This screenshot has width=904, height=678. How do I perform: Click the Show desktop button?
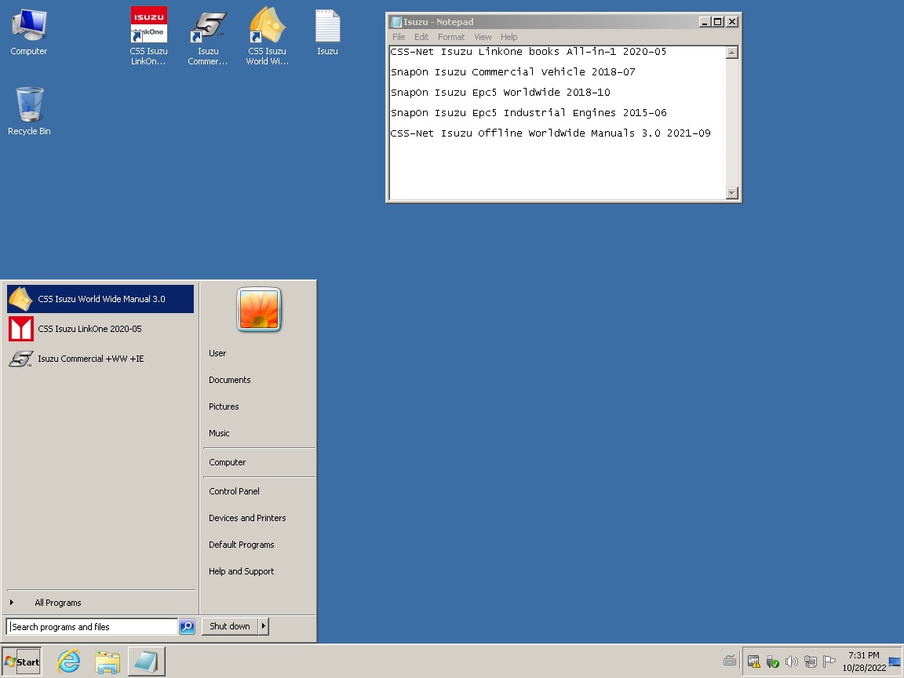[x=896, y=662]
